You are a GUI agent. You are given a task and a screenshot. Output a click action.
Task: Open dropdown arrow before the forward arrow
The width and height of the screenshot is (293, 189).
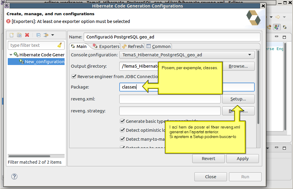click(271, 17)
